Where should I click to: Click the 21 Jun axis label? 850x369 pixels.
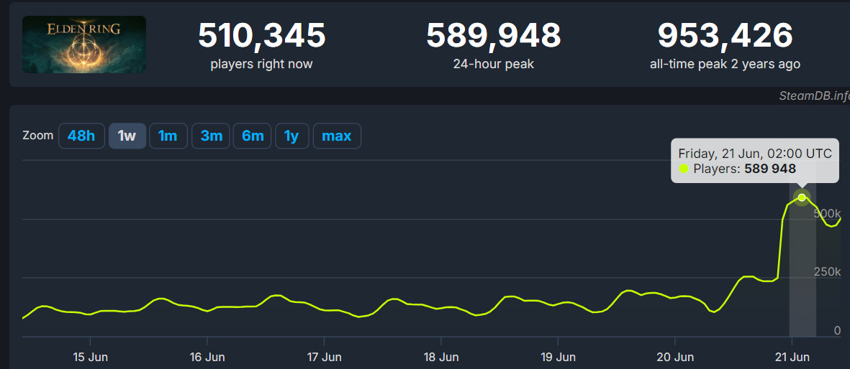[x=791, y=357]
